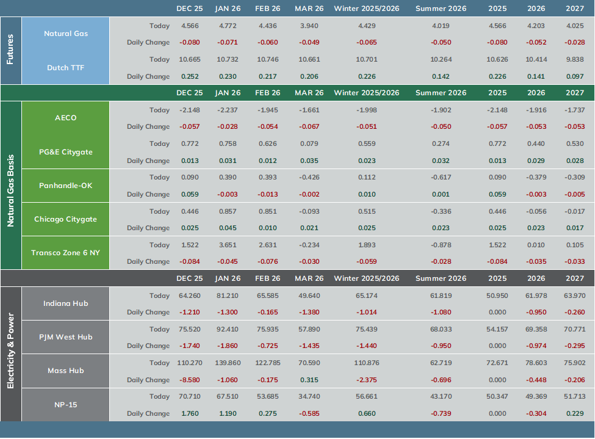This screenshot has width=595, height=439.
Task: Click the Indiana Hub row header
Action: click(x=66, y=303)
